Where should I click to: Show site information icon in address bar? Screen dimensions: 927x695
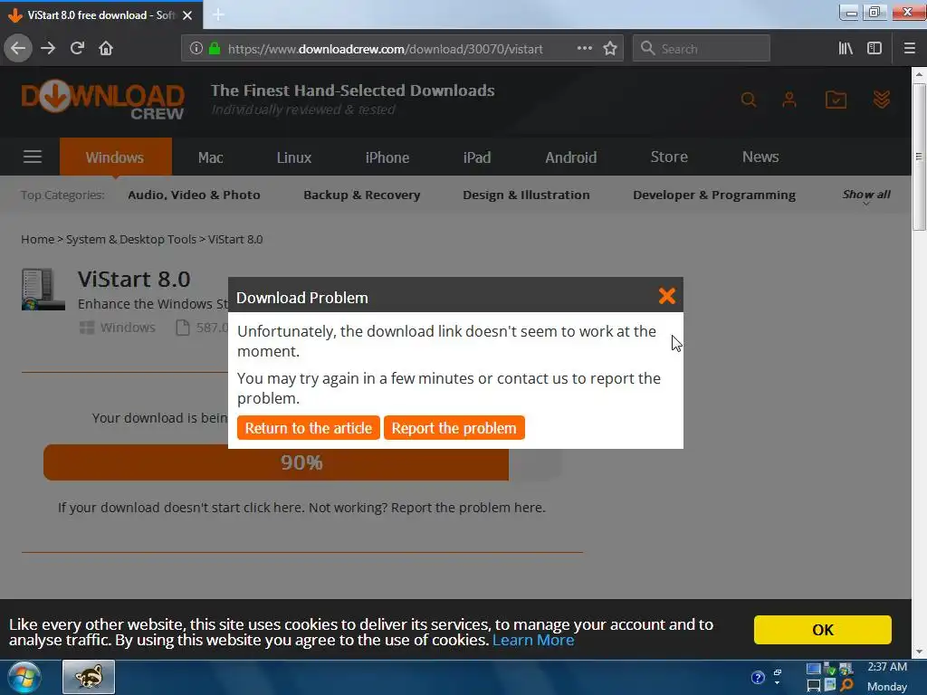click(x=196, y=49)
